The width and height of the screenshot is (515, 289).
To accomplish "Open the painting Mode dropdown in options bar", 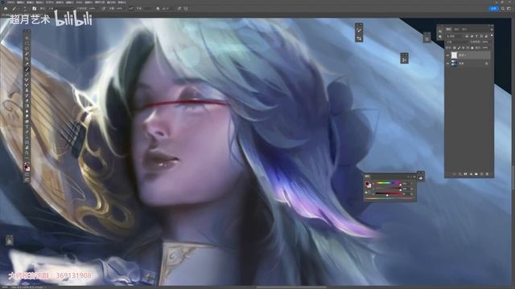I will point(61,9).
